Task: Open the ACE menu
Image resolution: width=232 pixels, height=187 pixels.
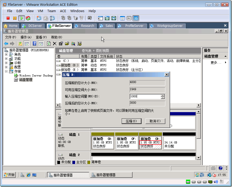Action: pyautogui.click(x=63, y=11)
